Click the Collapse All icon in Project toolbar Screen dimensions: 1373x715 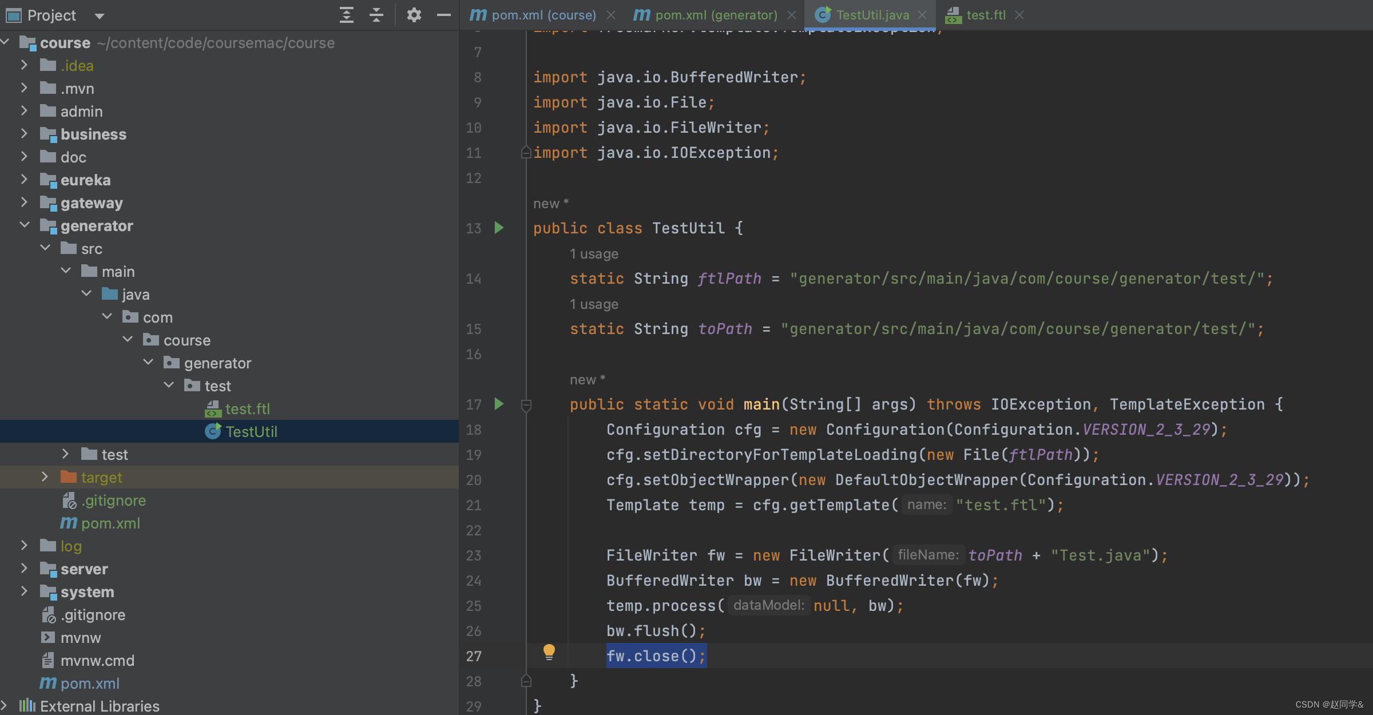click(376, 15)
